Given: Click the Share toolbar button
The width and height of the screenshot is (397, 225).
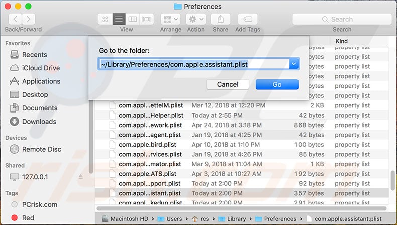Looking at the screenshot, I should point(221,19).
